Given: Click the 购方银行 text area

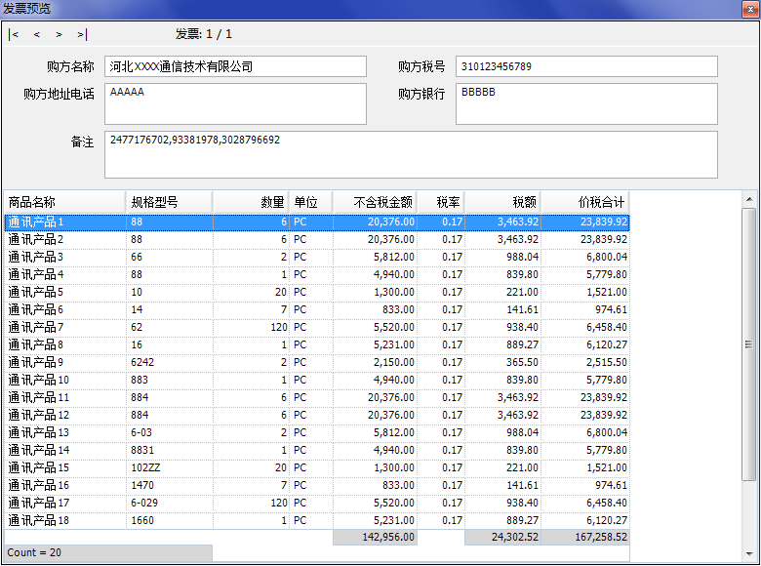Looking at the screenshot, I should 586,103.
